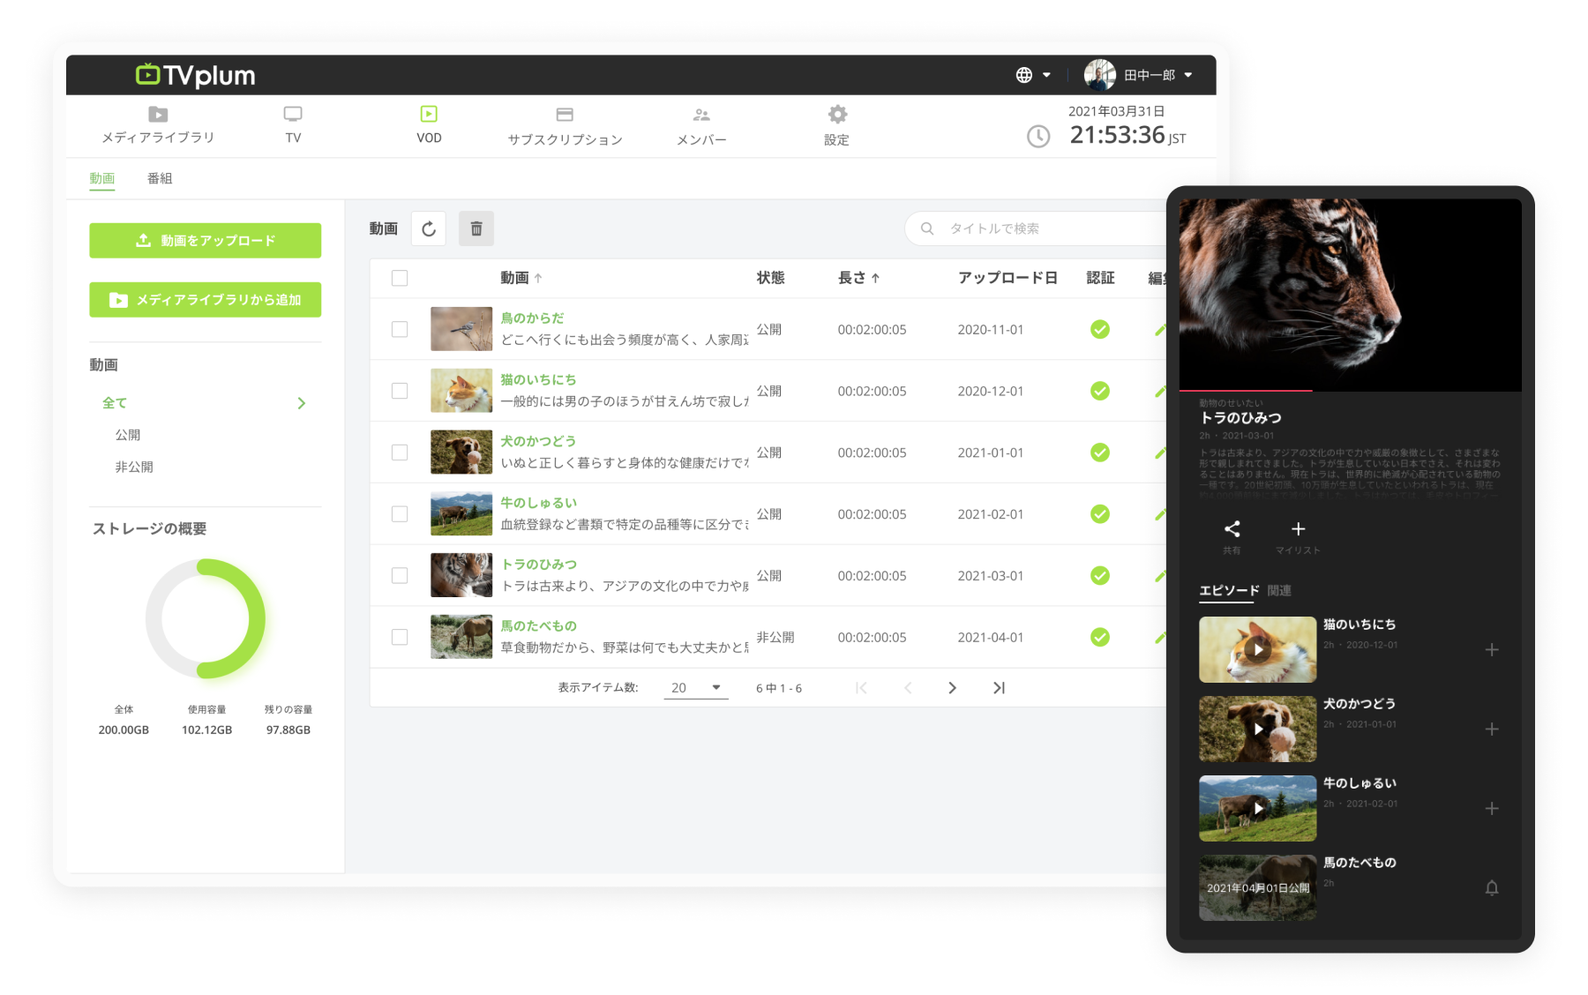Go to next page arrow in pagination
This screenshot has height=995, width=1588.
point(952,688)
